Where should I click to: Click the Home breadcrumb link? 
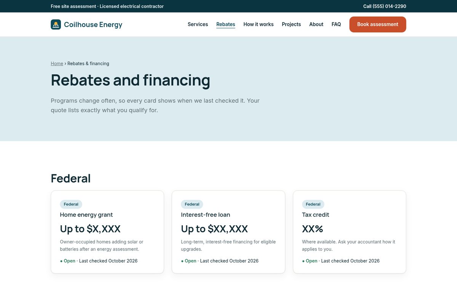57,64
